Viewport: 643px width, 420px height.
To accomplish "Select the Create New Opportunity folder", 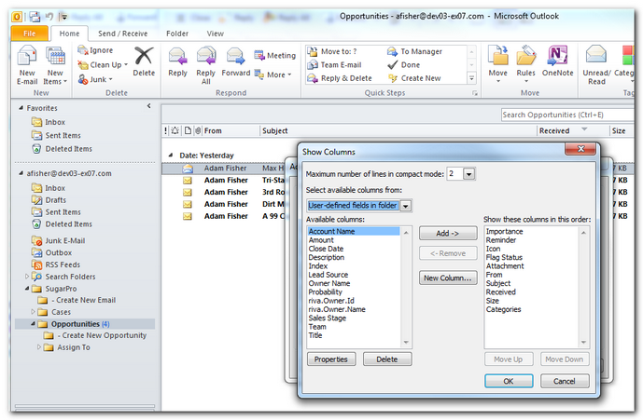I will 102,335.
